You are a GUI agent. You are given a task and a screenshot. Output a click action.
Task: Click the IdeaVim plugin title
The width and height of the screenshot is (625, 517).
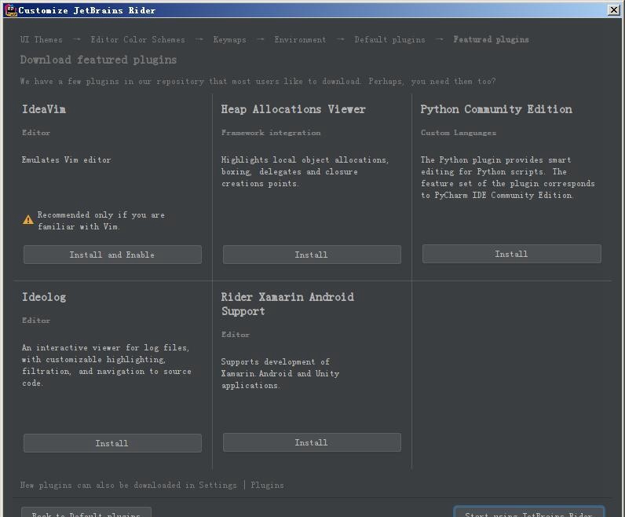44,109
